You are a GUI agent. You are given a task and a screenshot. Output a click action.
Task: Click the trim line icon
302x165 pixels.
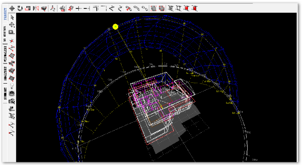point(87,8)
